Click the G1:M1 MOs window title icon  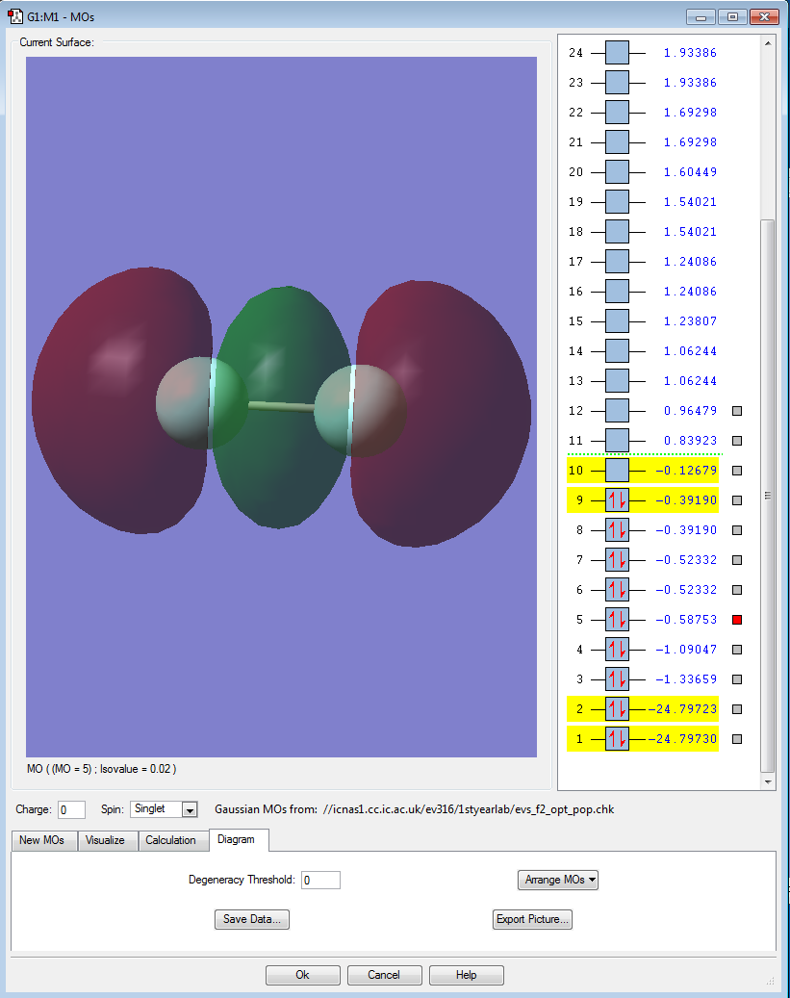[15, 17]
